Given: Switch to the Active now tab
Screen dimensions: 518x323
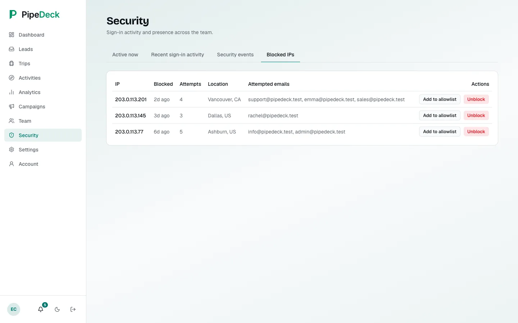Looking at the screenshot, I should (x=125, y=55).
